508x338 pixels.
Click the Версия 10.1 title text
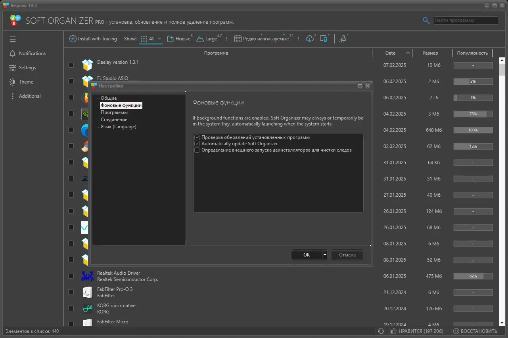(x=24, y=5)
